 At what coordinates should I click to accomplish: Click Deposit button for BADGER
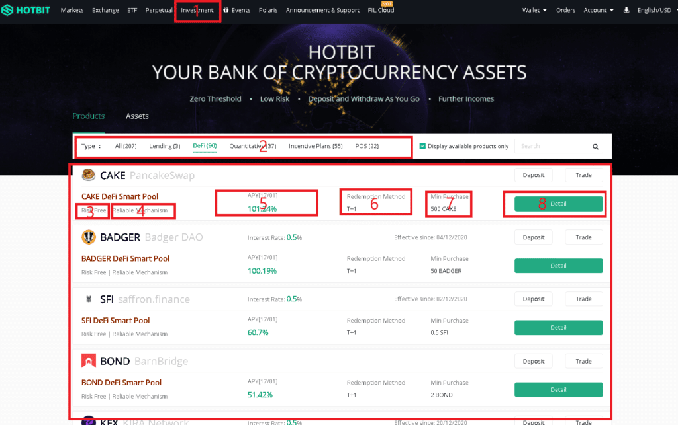[x=534, y=237]
